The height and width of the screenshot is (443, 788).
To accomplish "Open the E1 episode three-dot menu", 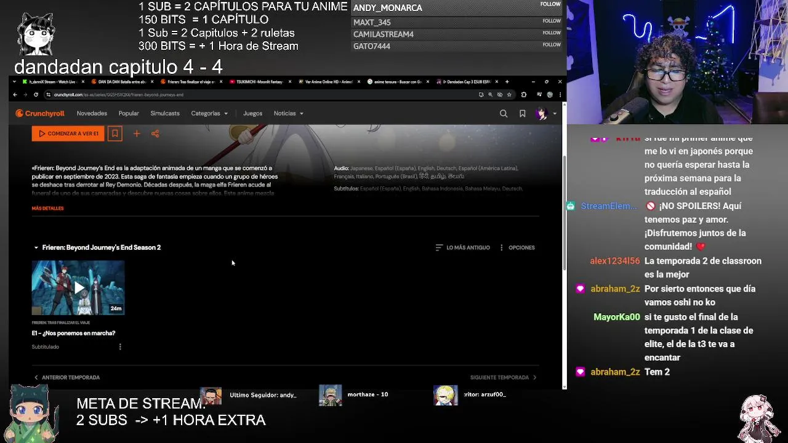I will (x=120, y=346).
